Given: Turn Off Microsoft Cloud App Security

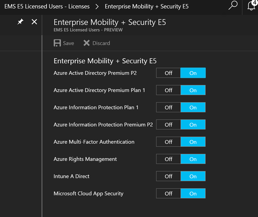Looking at the screenshot, I should pos(168,194).
